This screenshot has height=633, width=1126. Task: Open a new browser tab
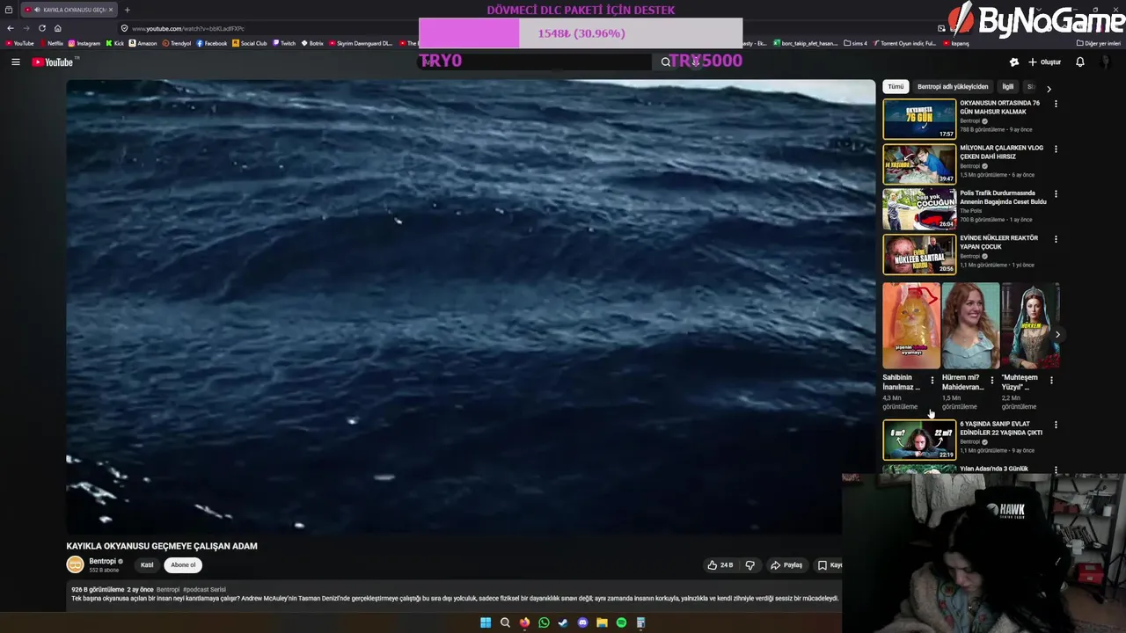pyautogui.click(x=127, y=10)
